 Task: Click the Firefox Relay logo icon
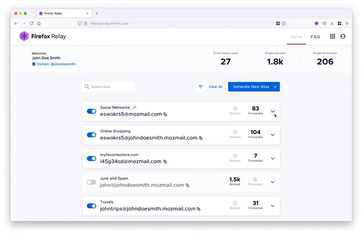tap(24, 36)
